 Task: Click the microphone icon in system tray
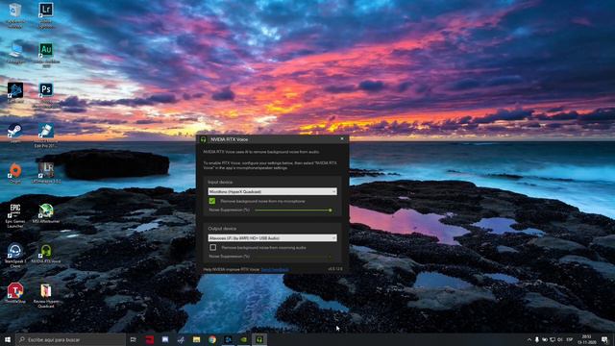click(x=537, y=339)
